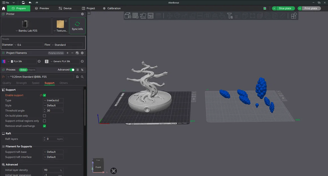Click the plus icon to add a filament
Image resolution: width=328 pixels, height=176 pixels.
point(67,53)
